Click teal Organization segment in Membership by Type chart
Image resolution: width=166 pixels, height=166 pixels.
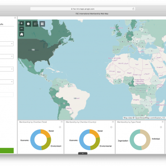click(x=132, y=140)
